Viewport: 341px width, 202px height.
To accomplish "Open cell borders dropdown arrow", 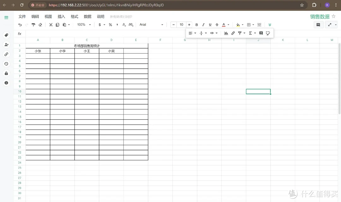I will point(253,25).
